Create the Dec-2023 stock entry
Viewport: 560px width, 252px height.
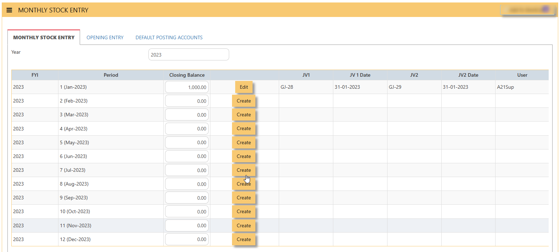coord(244,239)
